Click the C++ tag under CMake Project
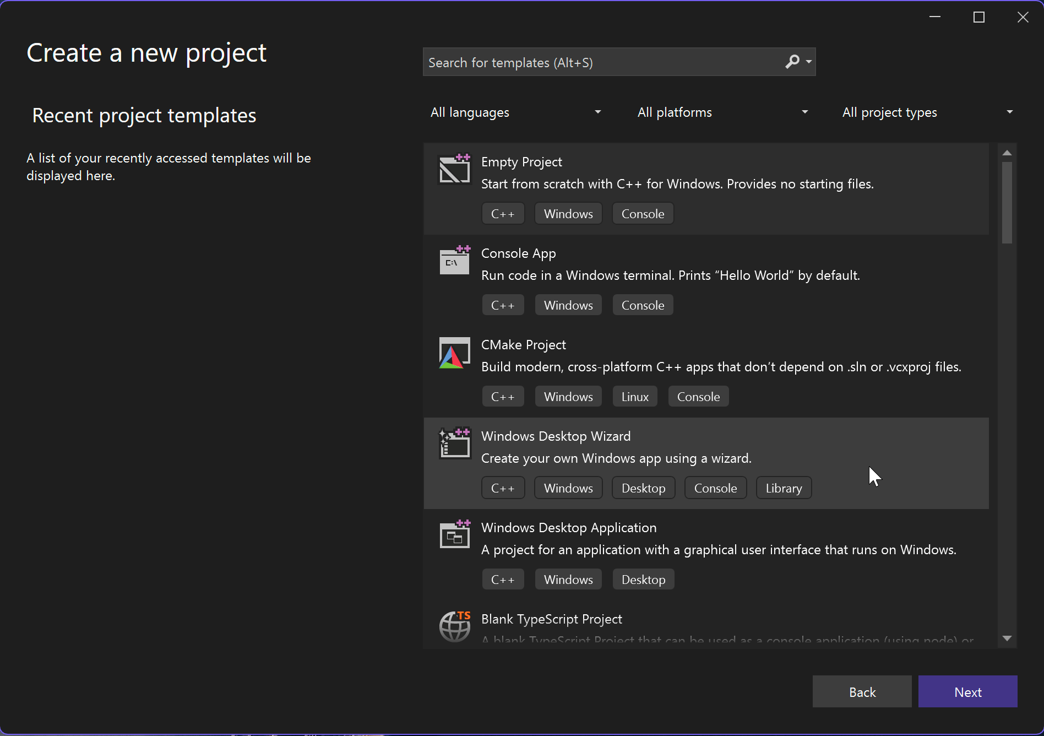 pos(503,397)
